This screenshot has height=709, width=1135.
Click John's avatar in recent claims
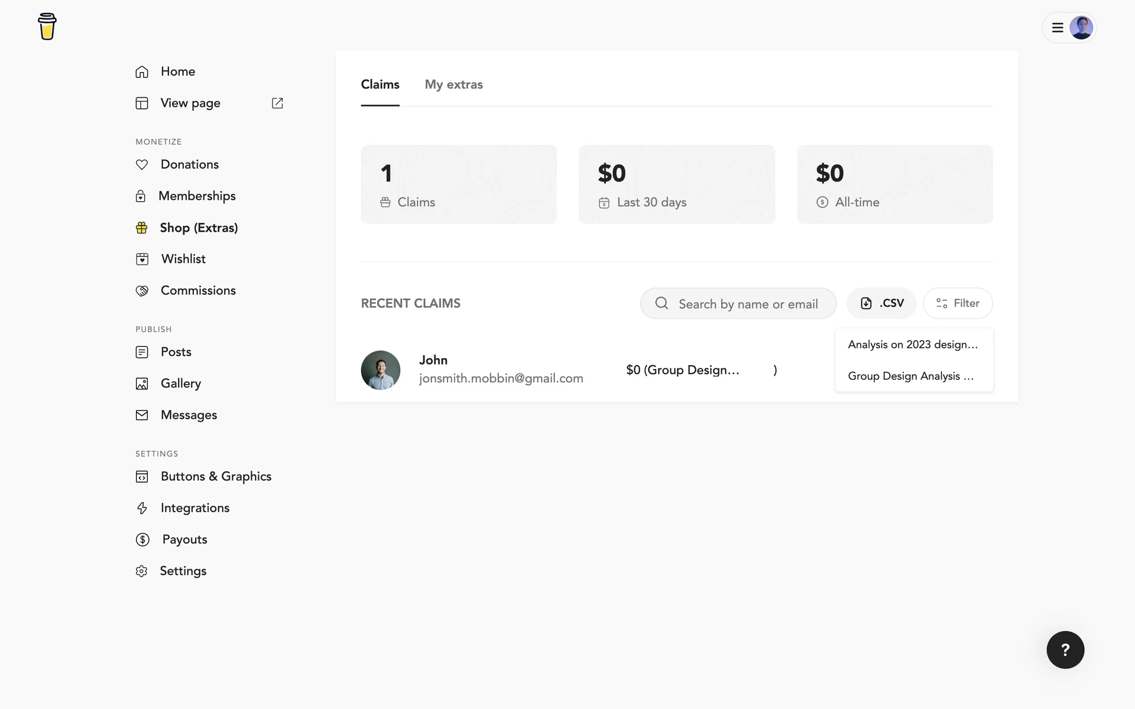[x=381, y=370]
